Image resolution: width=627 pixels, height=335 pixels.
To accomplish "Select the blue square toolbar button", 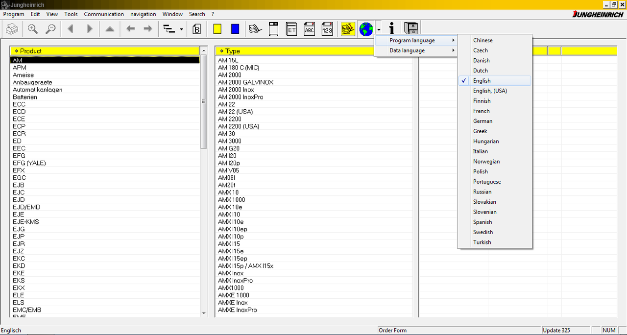I will tap(235, 29).
